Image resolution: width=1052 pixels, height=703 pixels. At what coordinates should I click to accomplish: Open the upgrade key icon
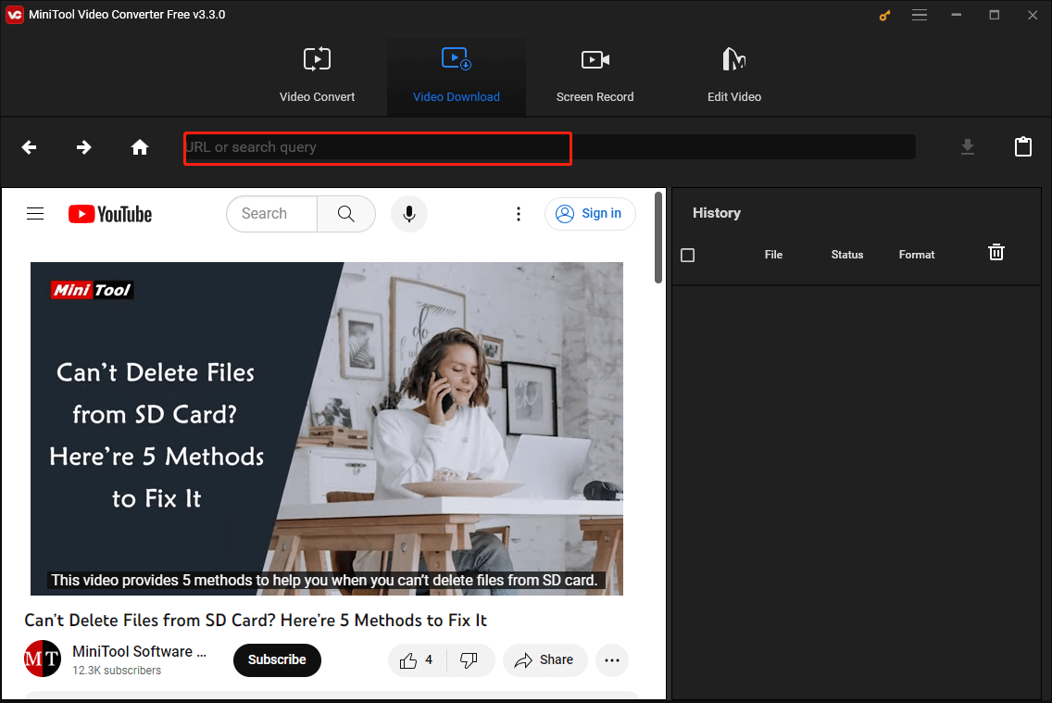click(x=885, y=15)
